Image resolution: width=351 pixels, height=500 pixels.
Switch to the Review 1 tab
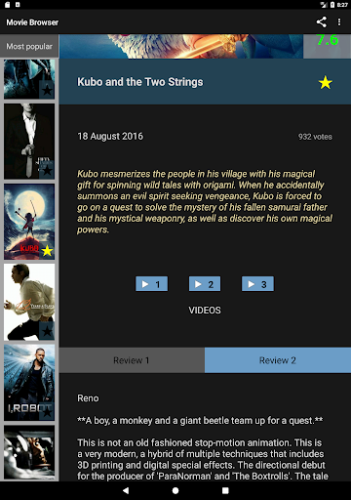[x=132, y=360]
